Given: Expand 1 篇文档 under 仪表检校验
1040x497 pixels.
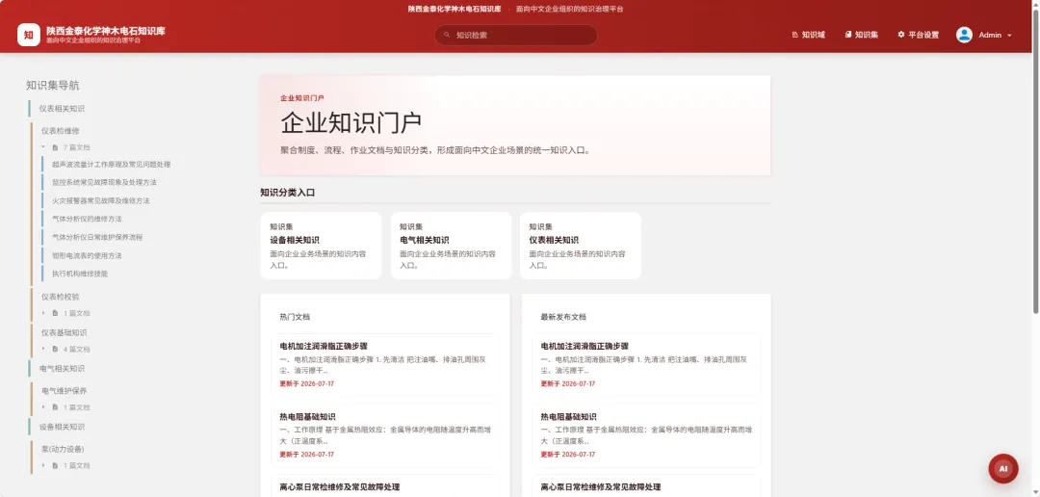Looking at the screenshot, I should (43, 313).
